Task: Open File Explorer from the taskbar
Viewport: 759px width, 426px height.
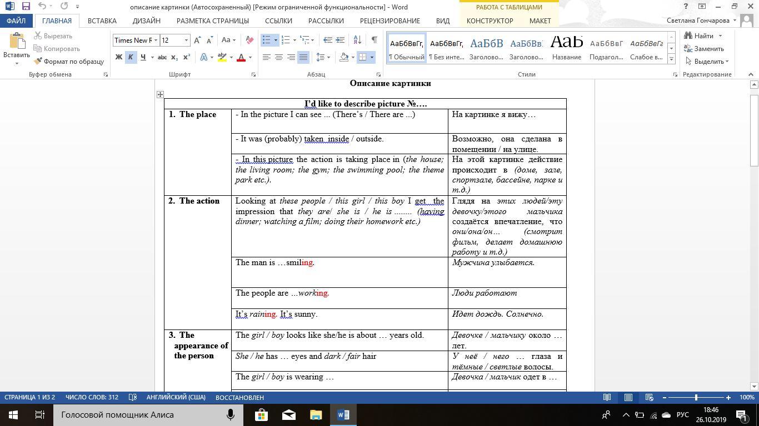Action: [x=316, y=415]
